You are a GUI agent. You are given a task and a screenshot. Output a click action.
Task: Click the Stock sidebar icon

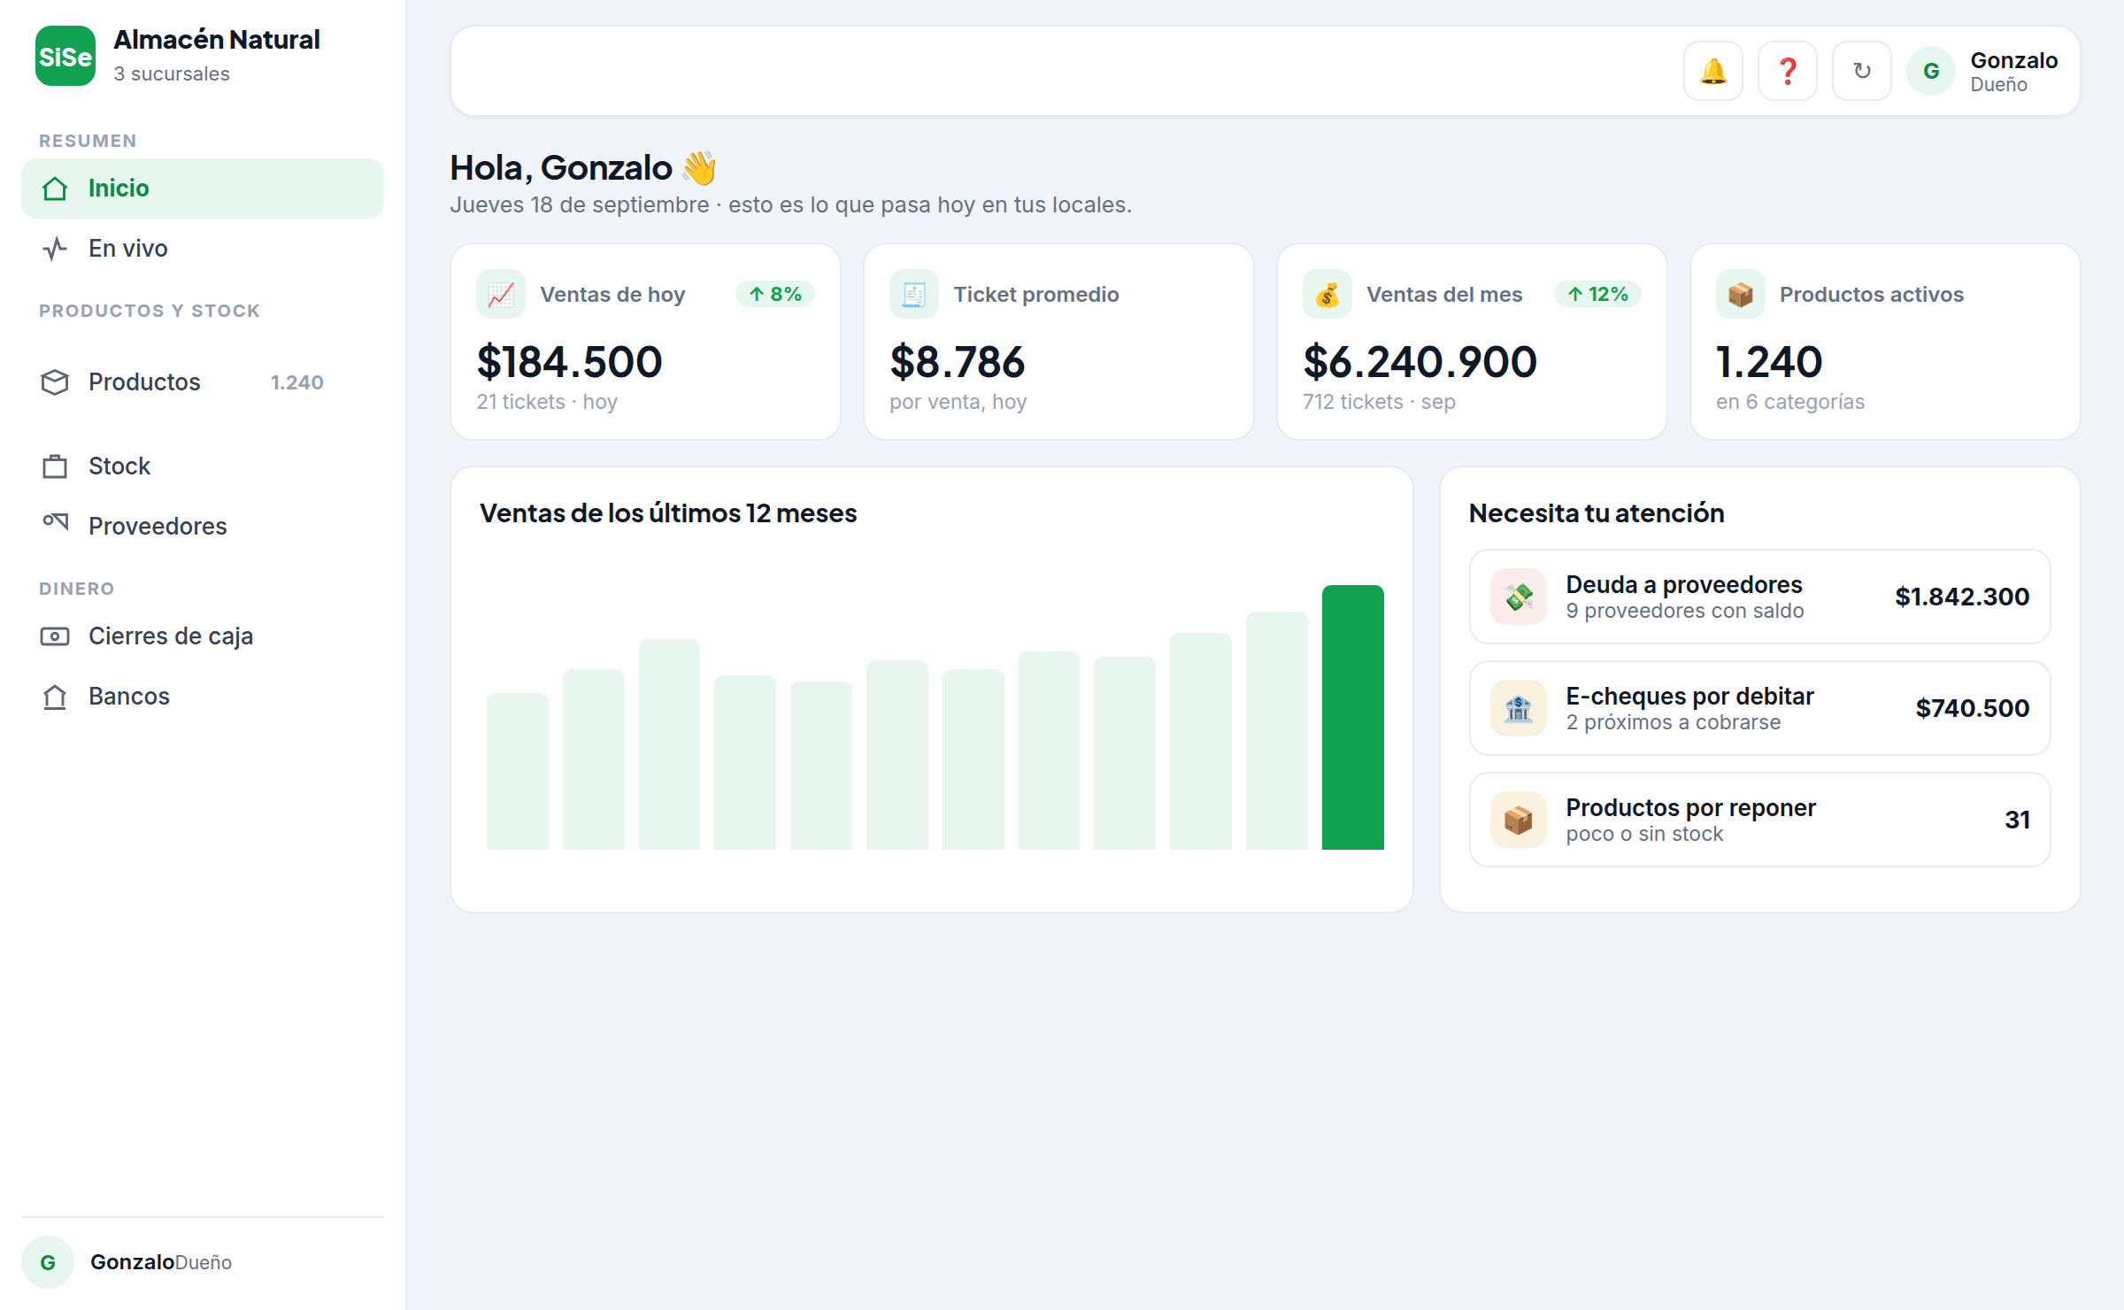(x=55, y=466)
